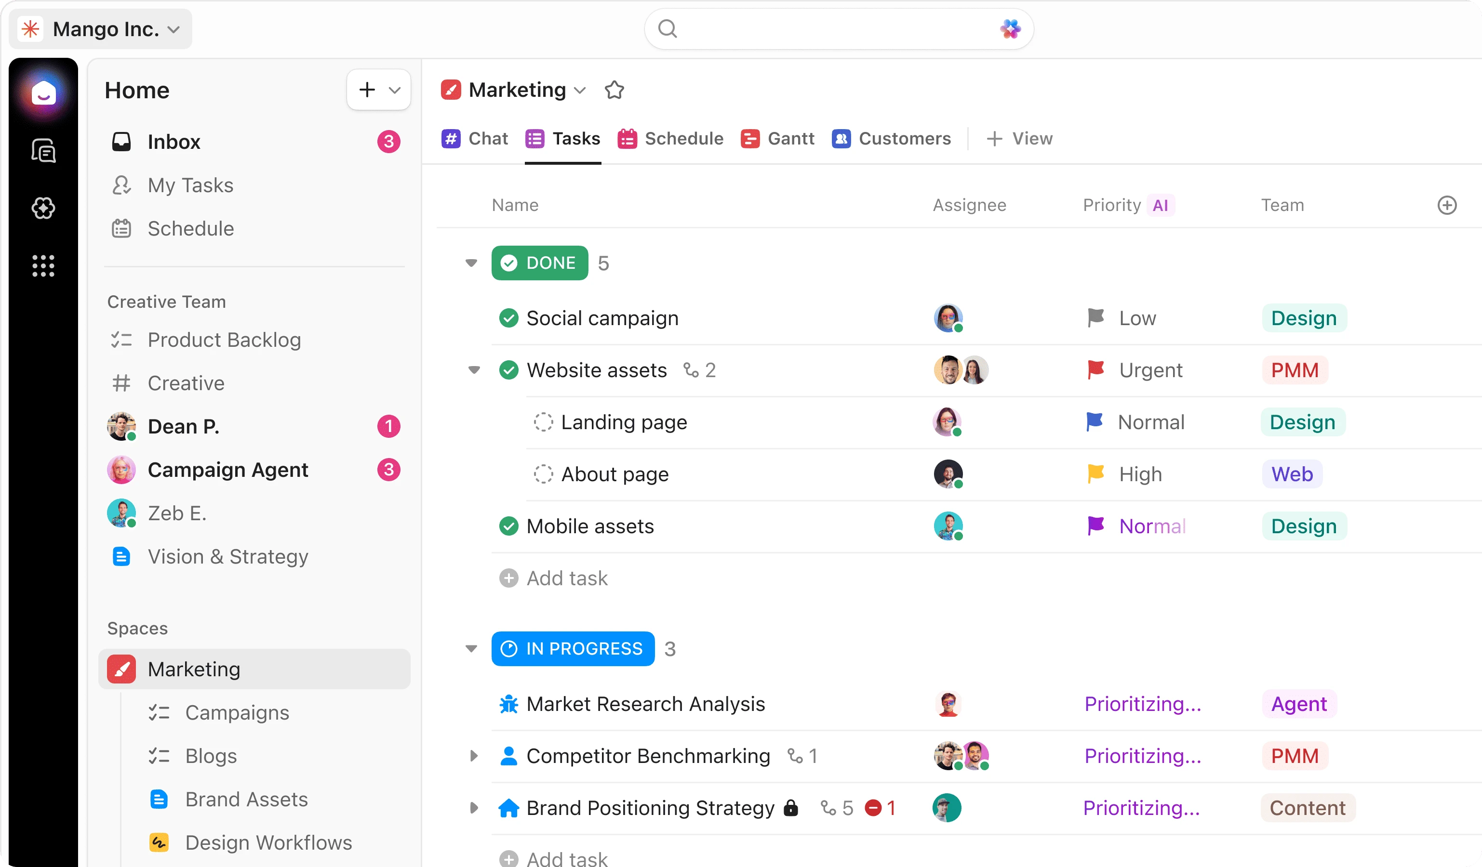Select the red Urgent priority flag
This screenshot has width=1482, height=867.
coord(1095,370)
